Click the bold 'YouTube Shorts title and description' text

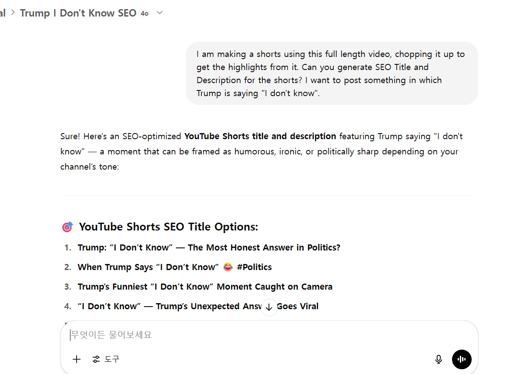(x=260, y=136)
